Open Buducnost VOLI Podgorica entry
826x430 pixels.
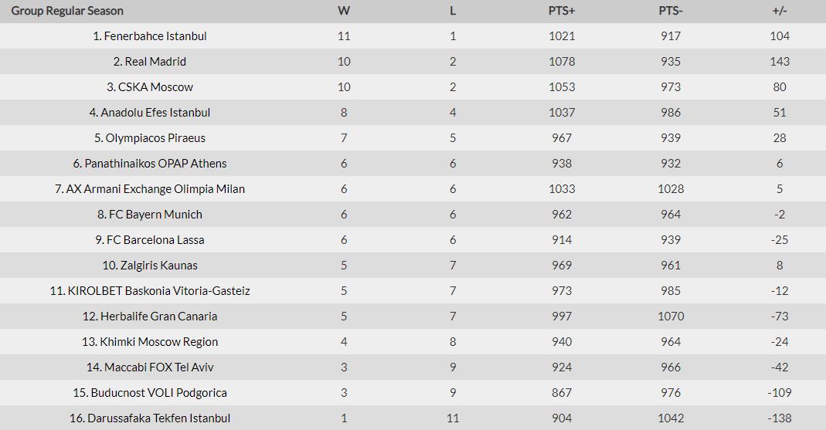pyautogui.click(x=150, y=393)
